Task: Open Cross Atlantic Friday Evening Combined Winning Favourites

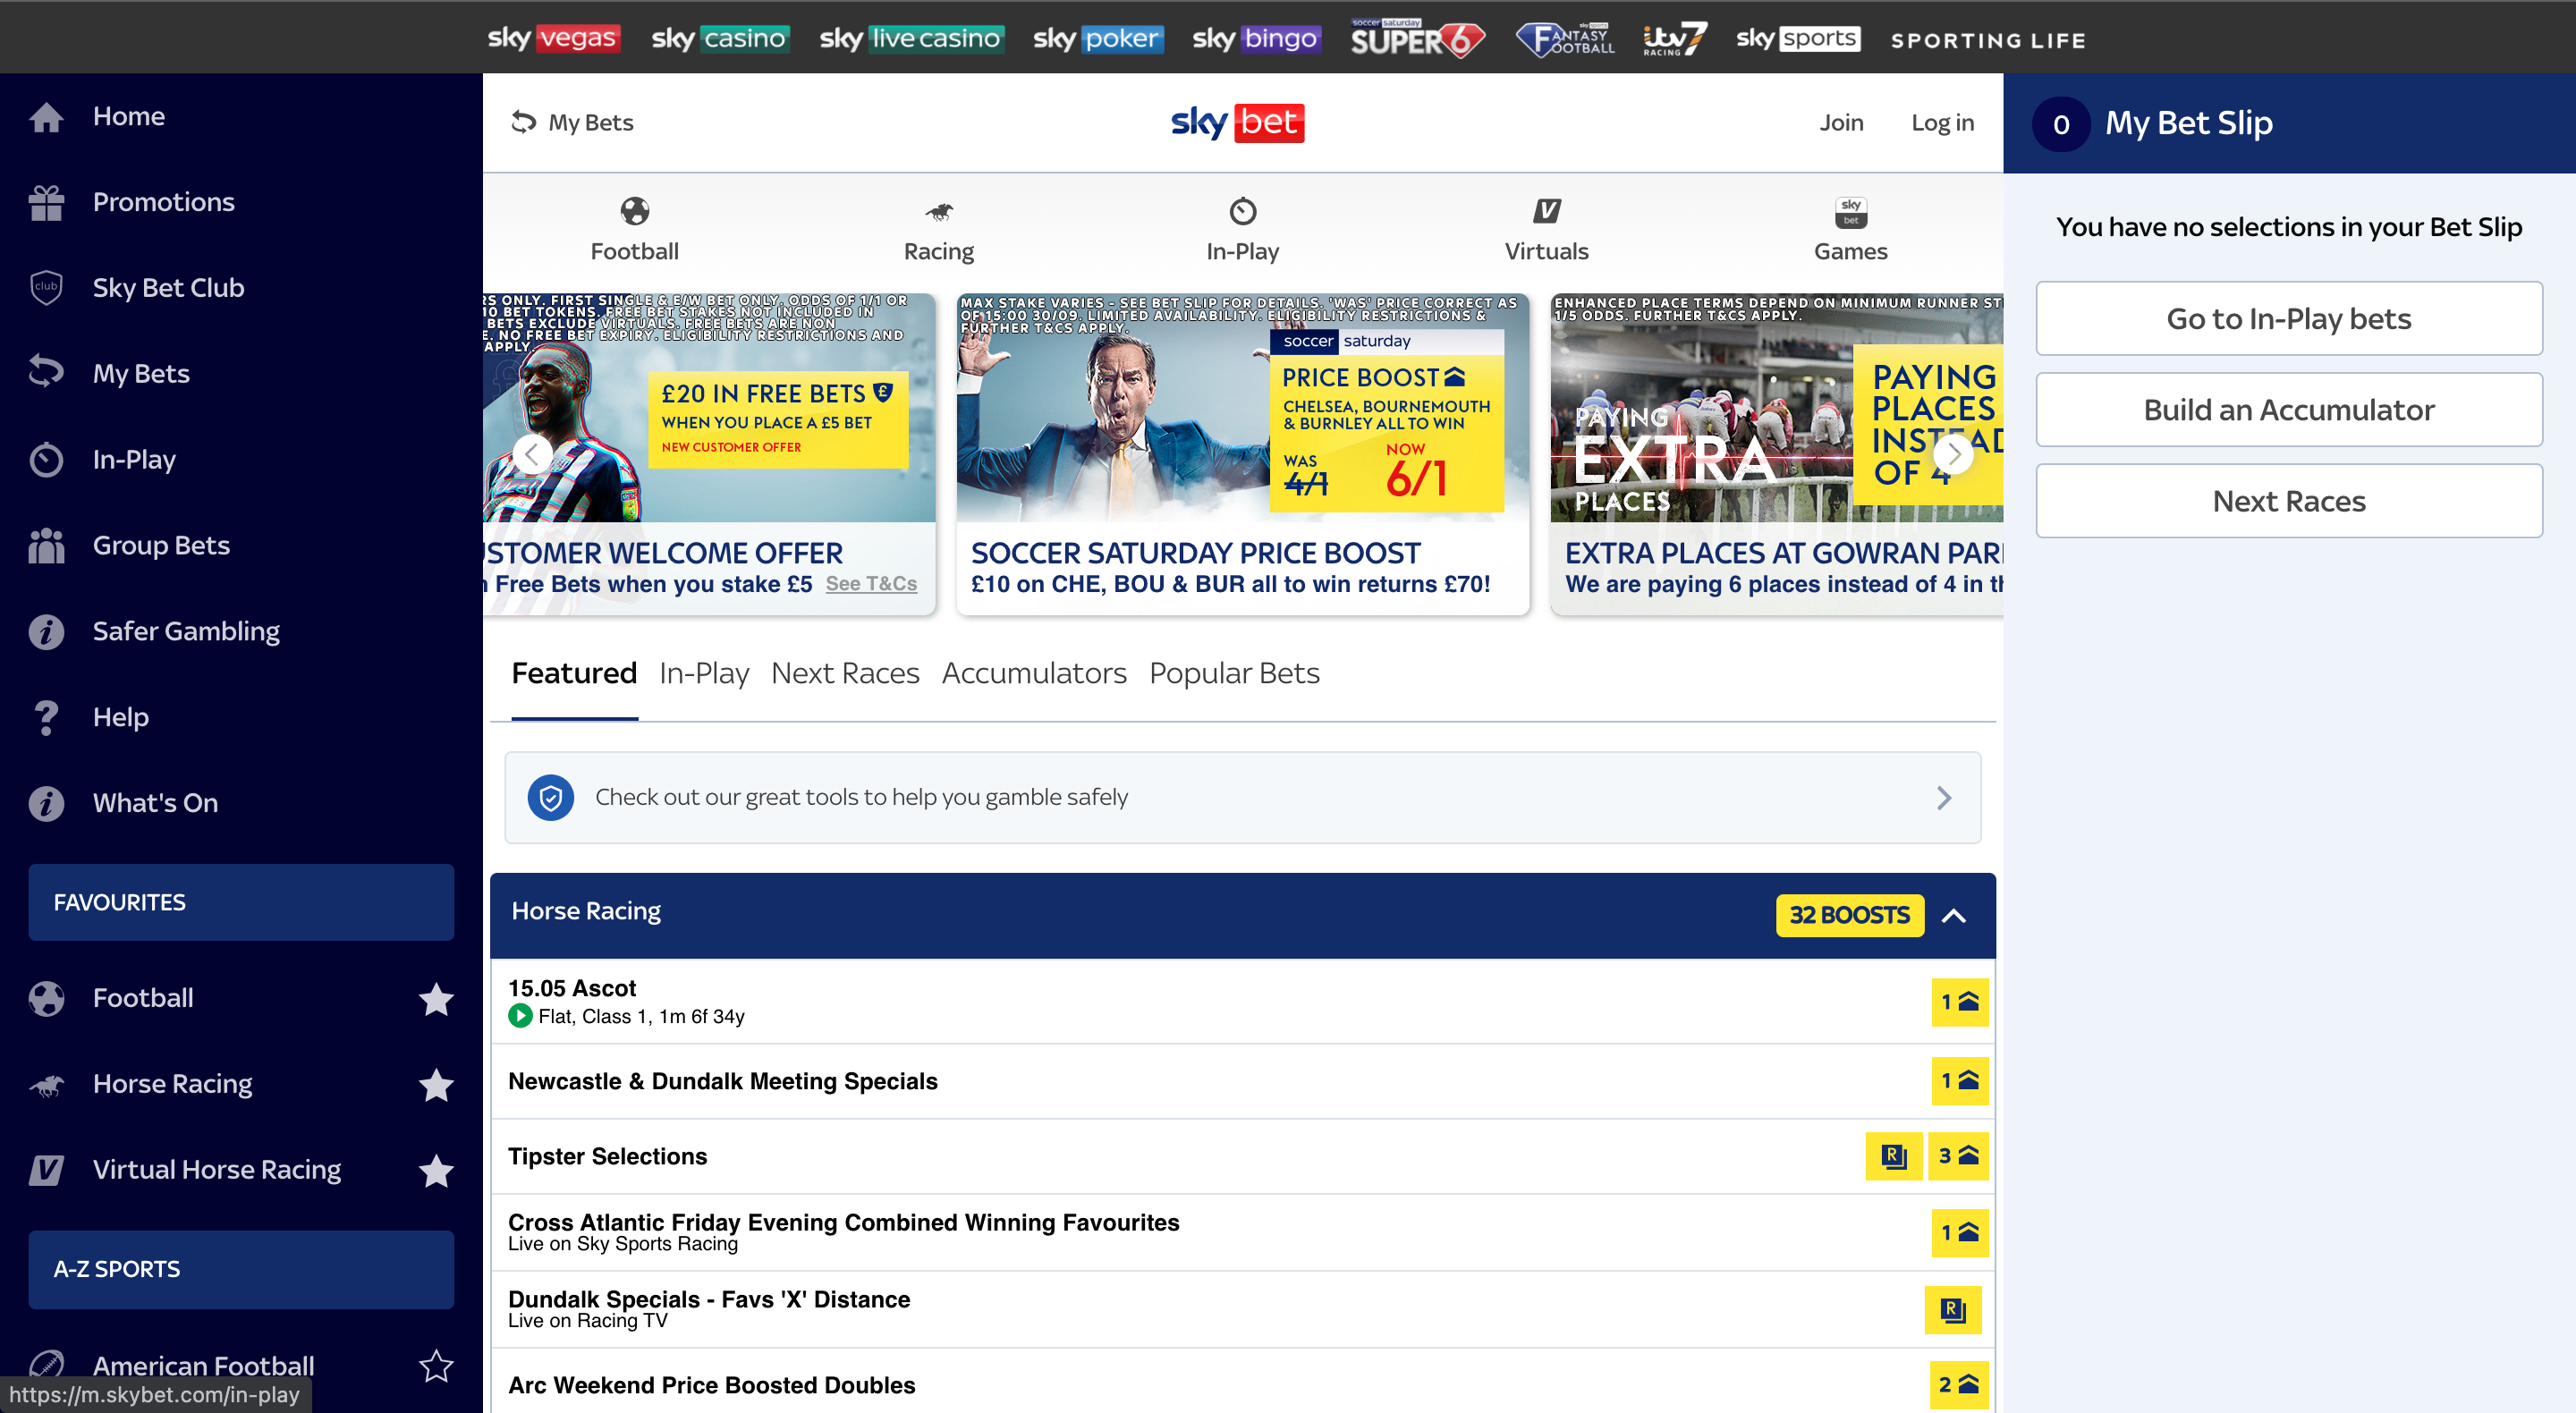Action: click(1242, 1234)
